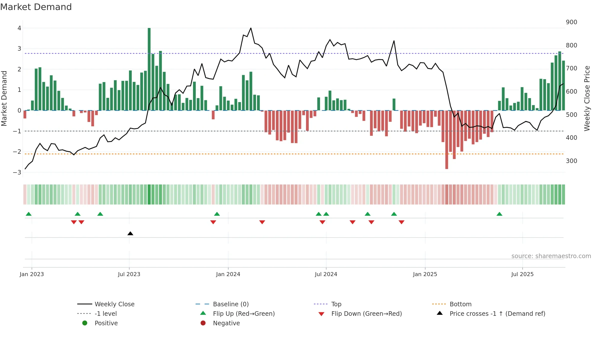
Task: Click the green Positive circle legend marker
Action: [85, 323]
